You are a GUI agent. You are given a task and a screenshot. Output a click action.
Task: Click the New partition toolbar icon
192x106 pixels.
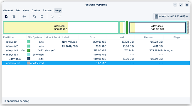coord(6,16)
